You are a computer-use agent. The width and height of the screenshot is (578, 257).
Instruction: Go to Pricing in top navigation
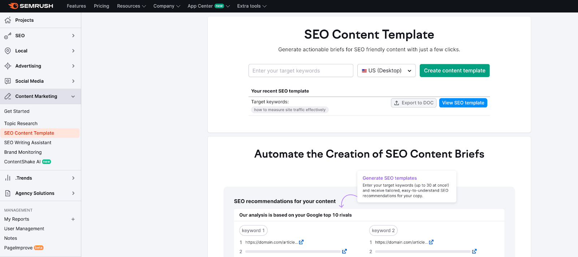(x=102, y=6)
